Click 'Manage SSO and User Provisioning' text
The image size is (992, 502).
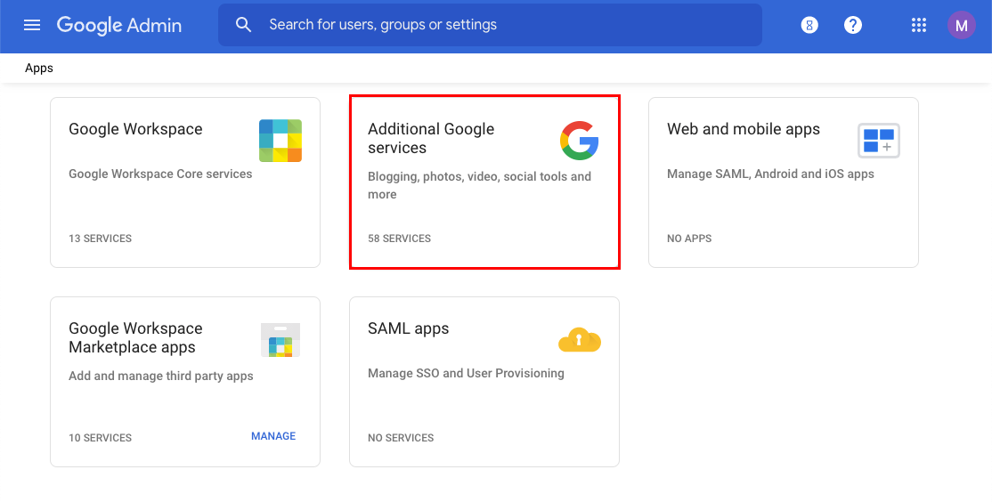click(x=466, y=373)
